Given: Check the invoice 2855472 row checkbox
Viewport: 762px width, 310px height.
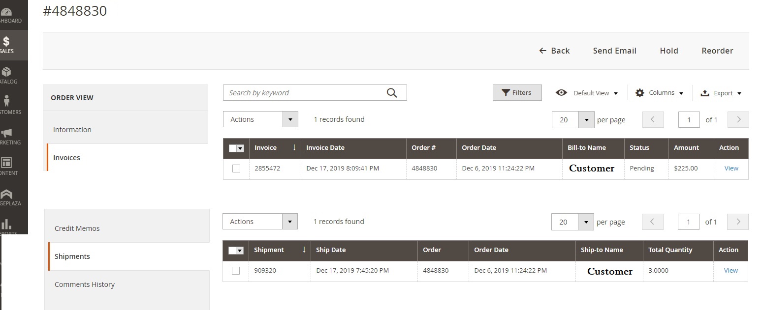Looking at the screenshot, I should tap(236, 169).
